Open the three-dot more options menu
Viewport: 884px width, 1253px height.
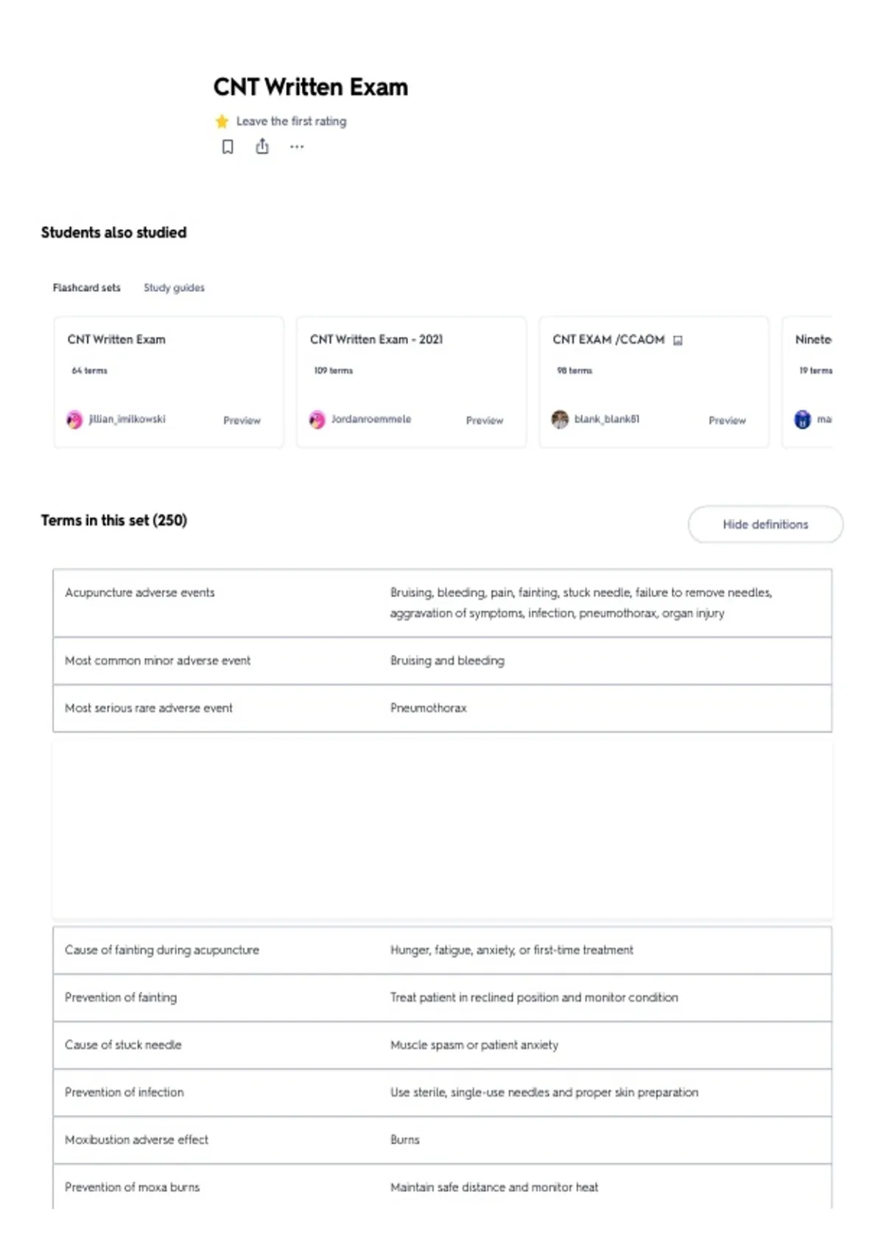click(x=297, y=147)
